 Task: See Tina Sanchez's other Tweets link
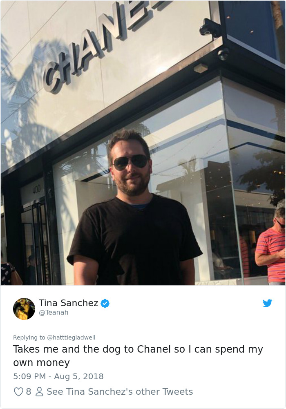120,391
